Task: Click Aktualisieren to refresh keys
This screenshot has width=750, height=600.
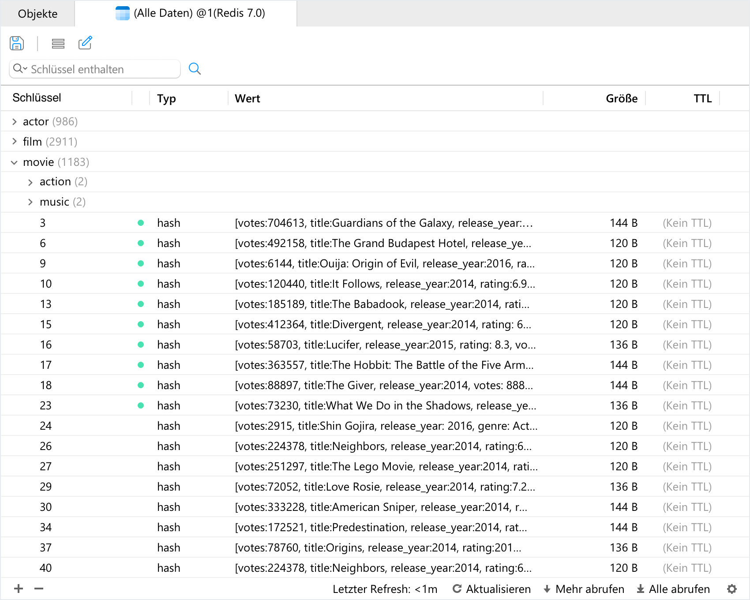Action: (x=491, y=589)
